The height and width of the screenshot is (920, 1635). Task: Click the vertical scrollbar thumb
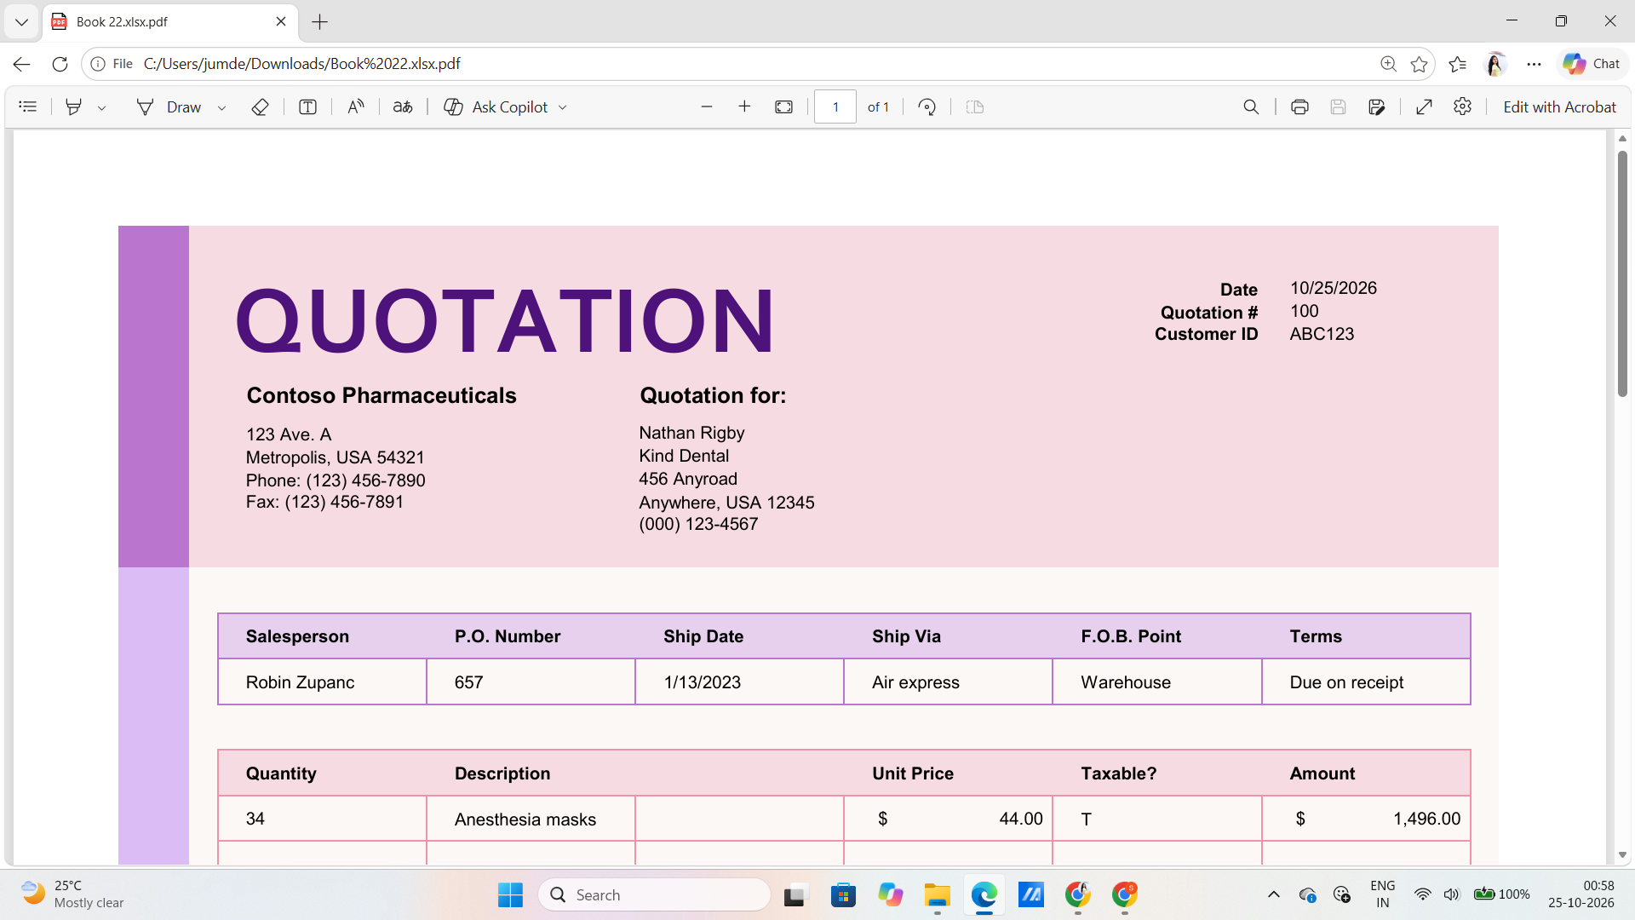point(1622,273)
